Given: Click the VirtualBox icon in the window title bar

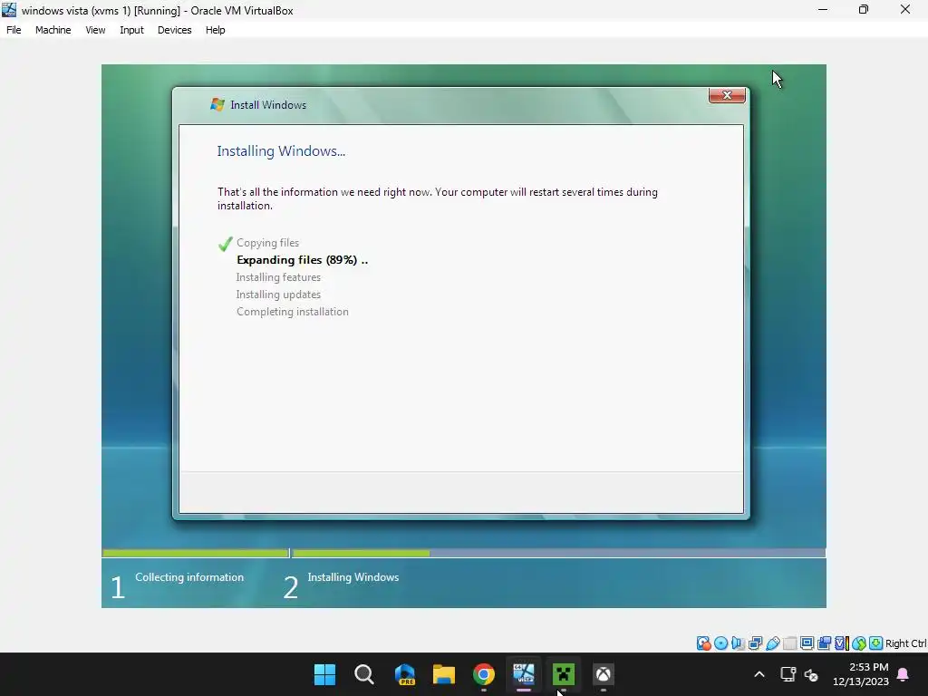Looking at the screenshot, I should point(9,10).
